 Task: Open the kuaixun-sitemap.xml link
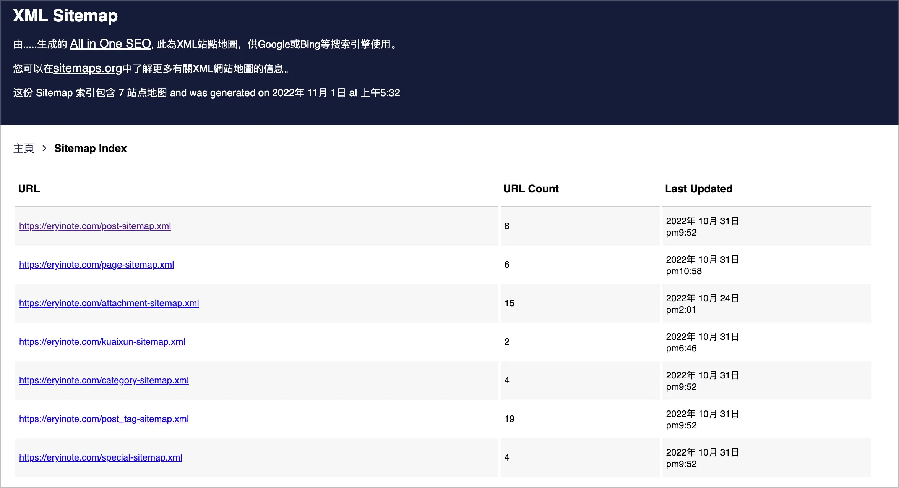(x=102, y=342)
